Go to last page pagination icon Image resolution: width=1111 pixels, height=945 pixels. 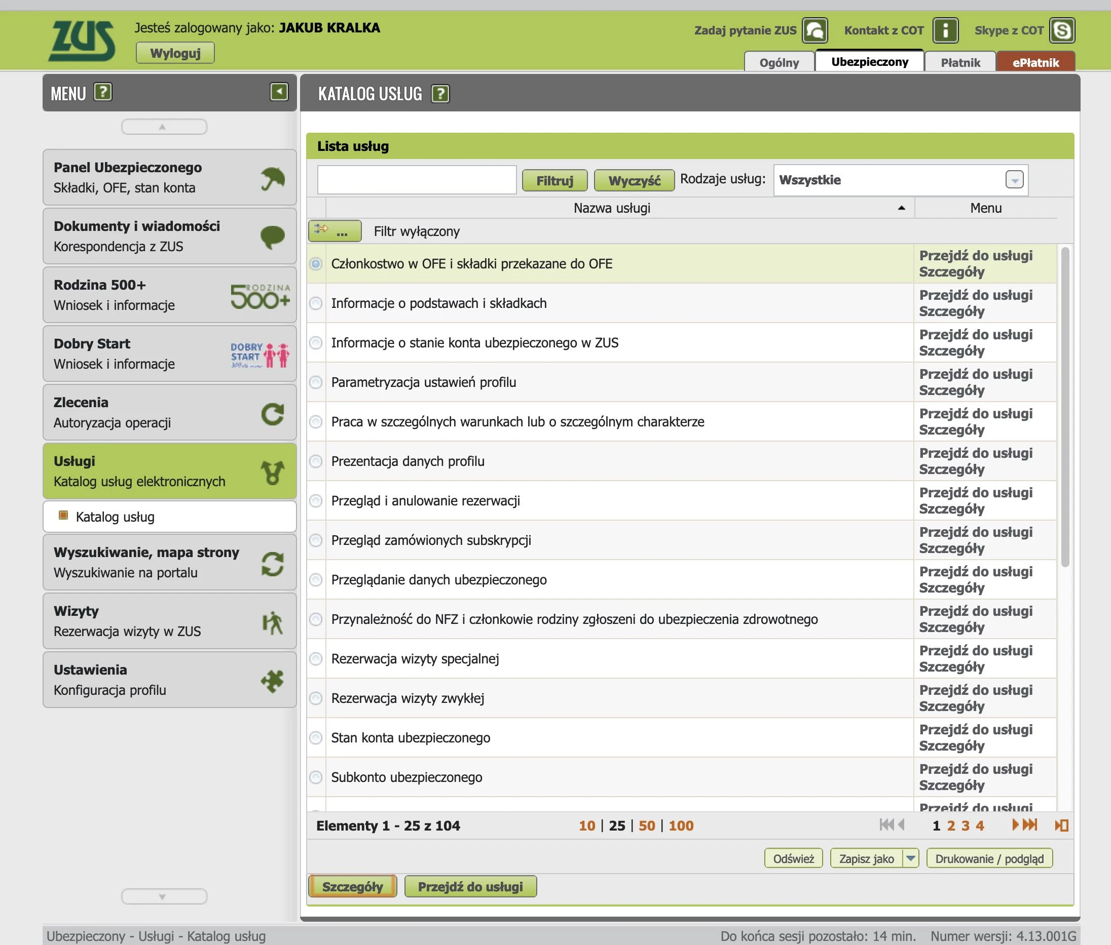(x=1030, y=825)
